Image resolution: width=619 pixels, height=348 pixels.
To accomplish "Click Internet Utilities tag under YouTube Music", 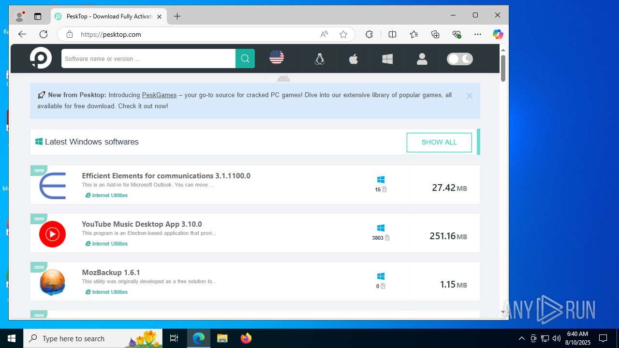I will (106, 244).
